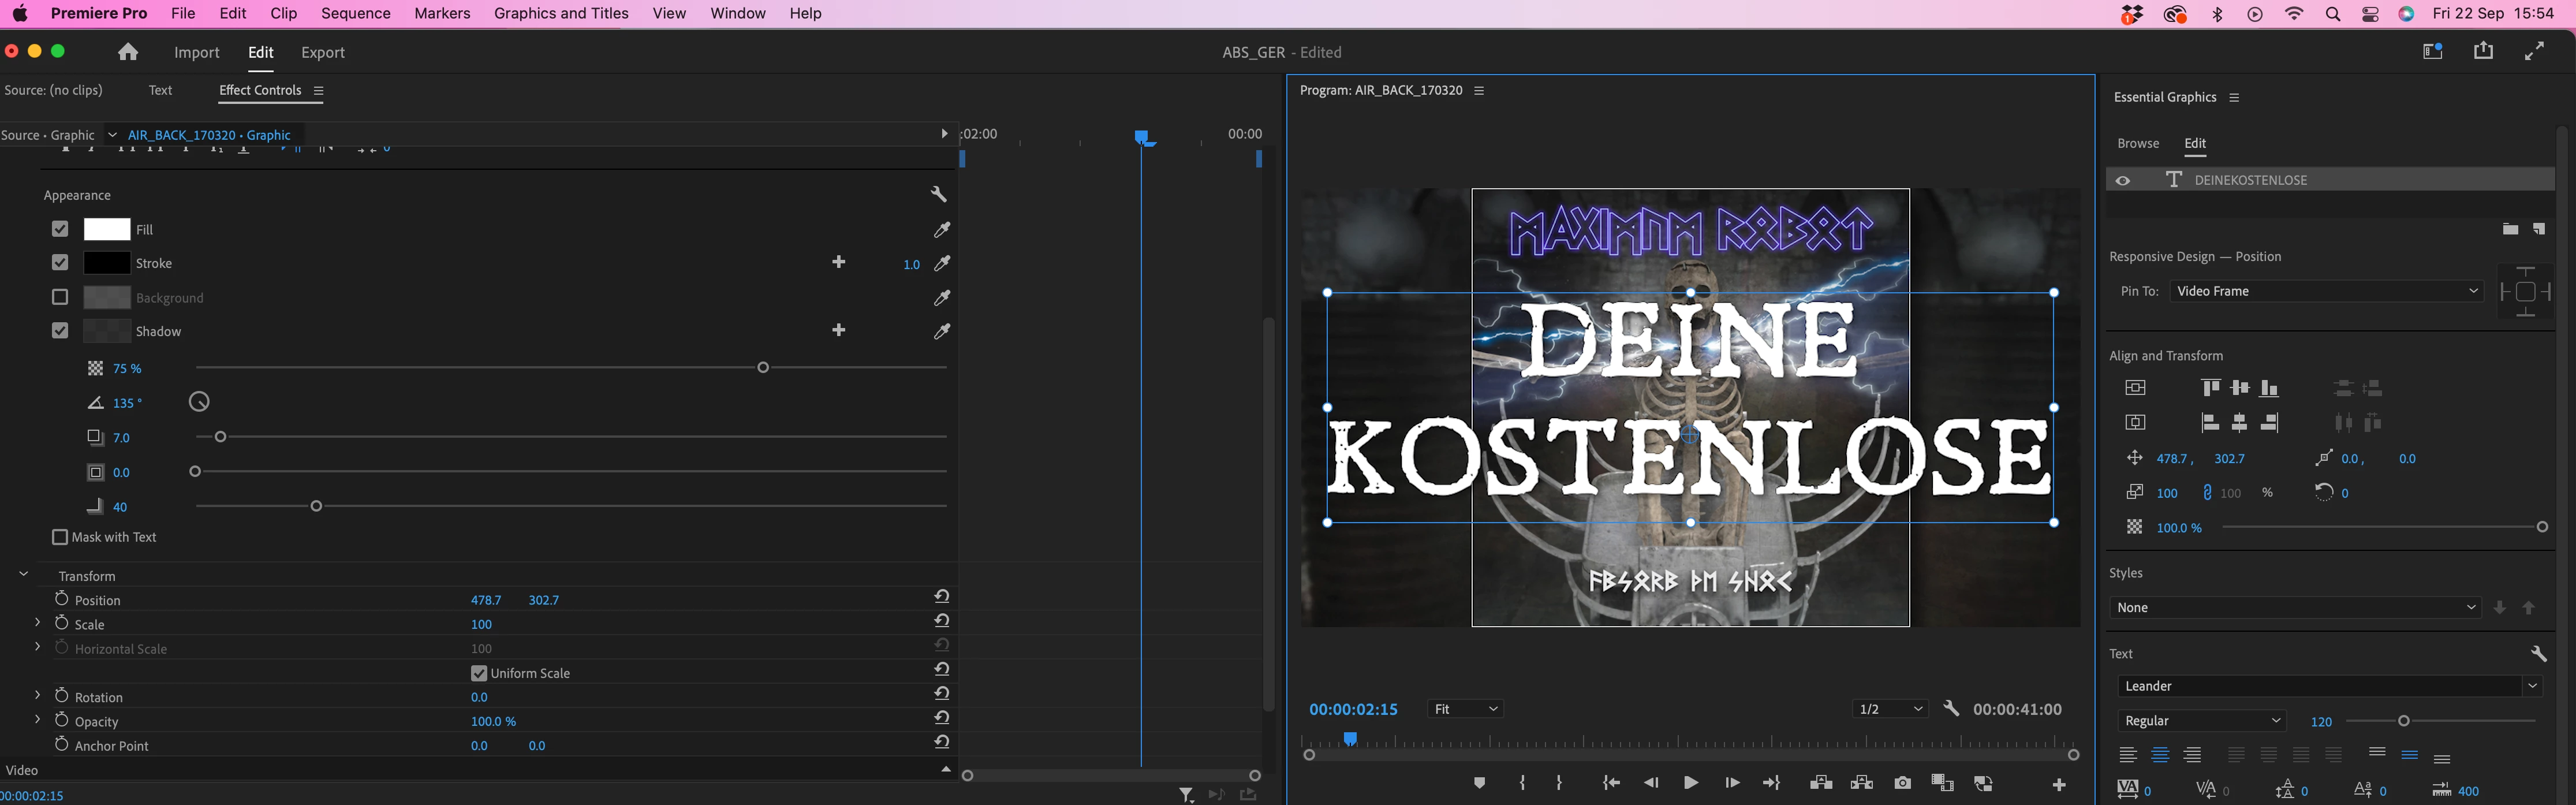Open the Pin To Video Frame dropdown
2576x805 pixels.
pyautogui.click(x=2326, y=291)
